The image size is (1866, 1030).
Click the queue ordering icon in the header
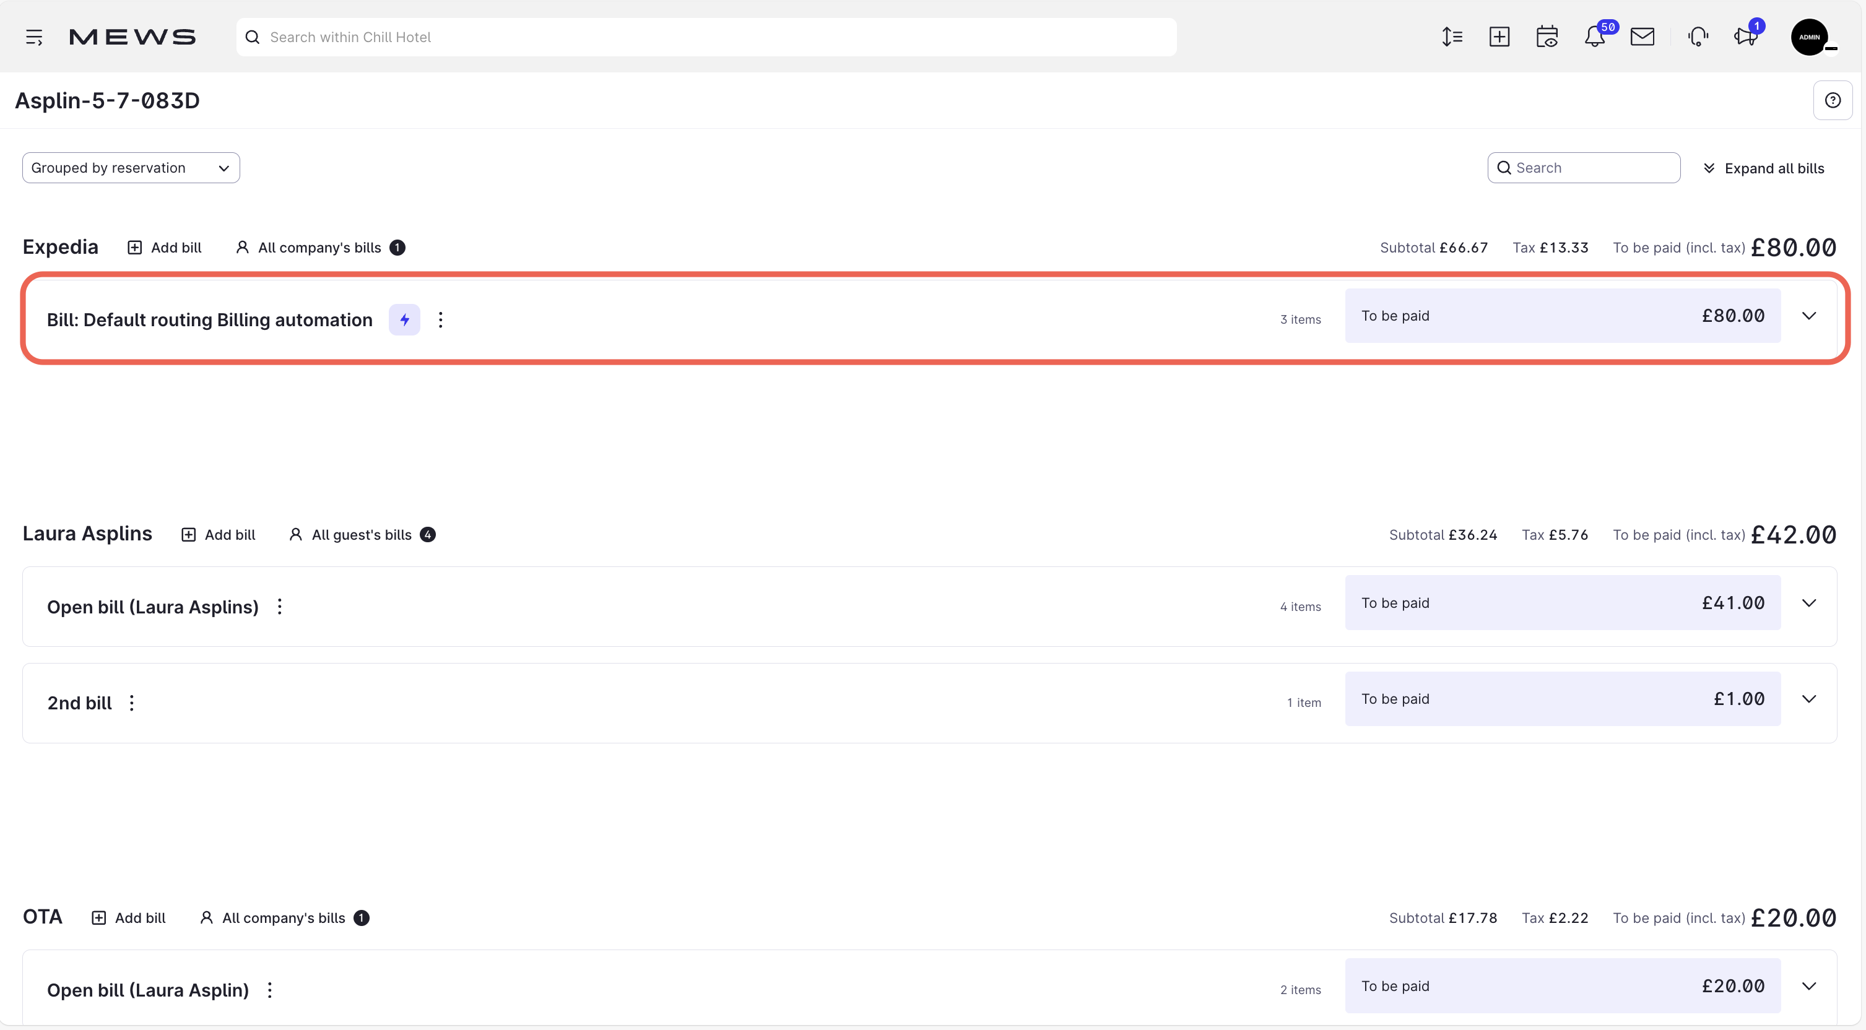[1452, 37]
